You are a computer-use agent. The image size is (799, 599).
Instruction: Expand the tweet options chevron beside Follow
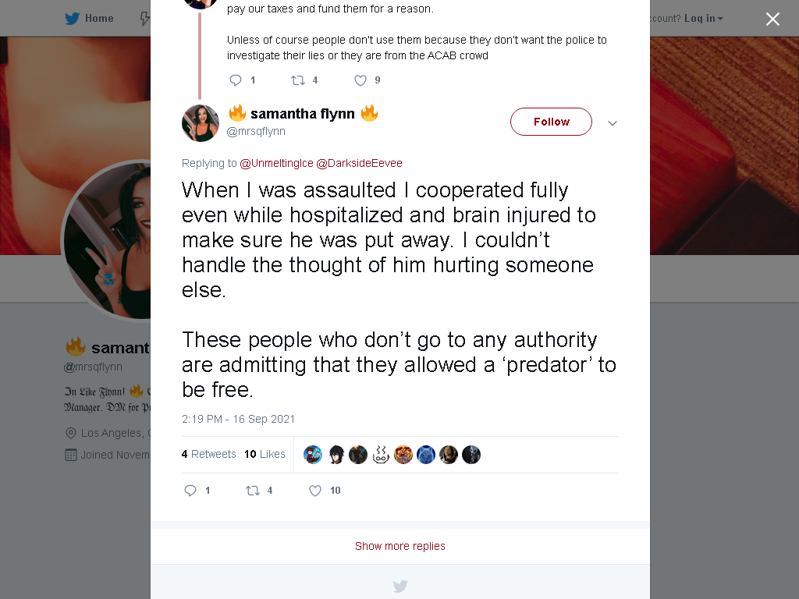click(x=613, y=122)
